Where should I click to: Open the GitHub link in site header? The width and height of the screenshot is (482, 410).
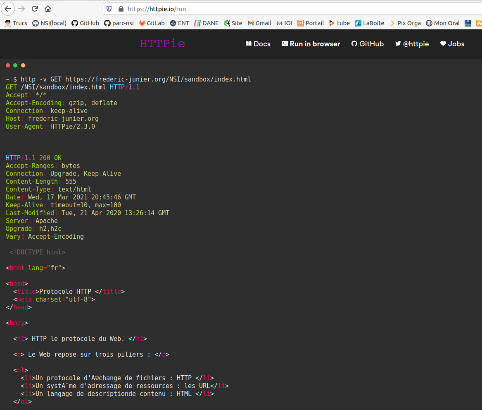(368, 44)
